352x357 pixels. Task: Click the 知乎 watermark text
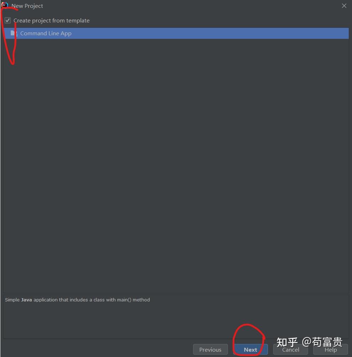[287, 342]
